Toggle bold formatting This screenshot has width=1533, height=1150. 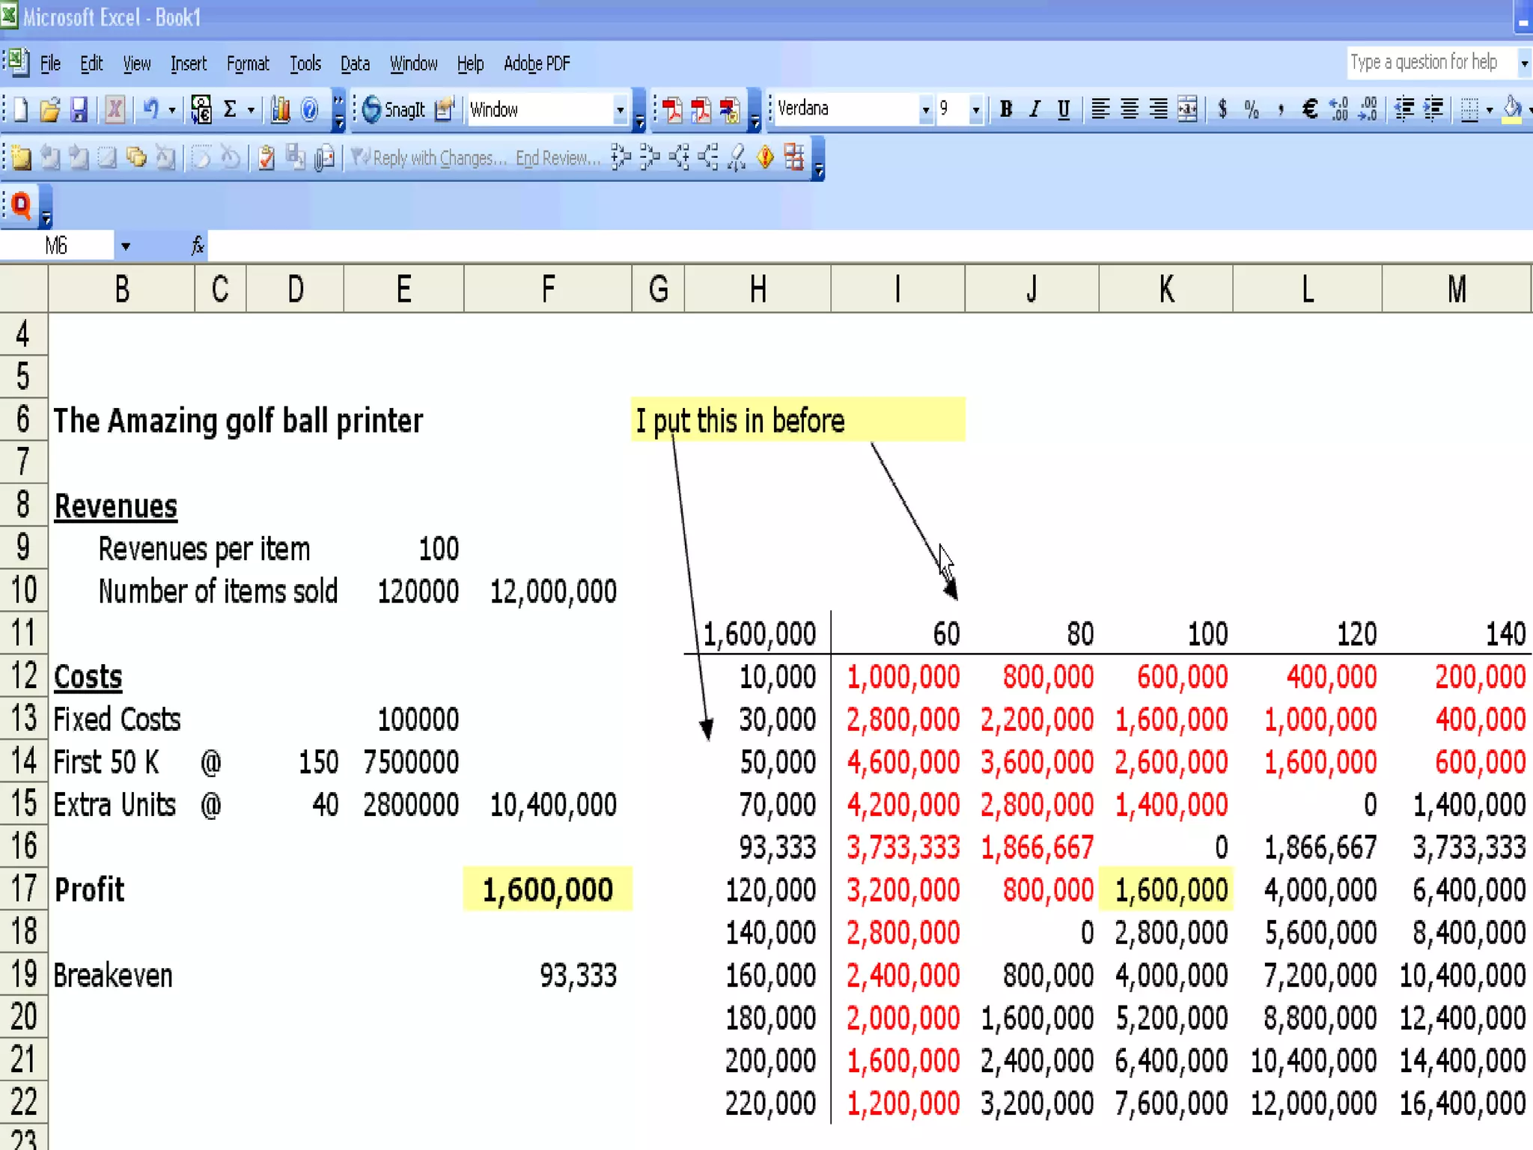pyautogui.click(x=1006, y=109)
